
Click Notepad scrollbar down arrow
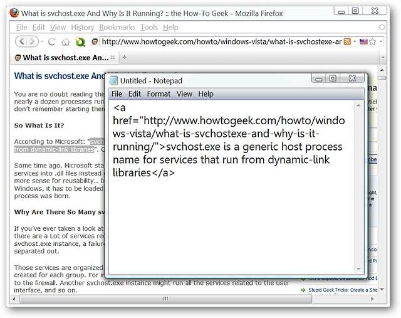(358, 269)
